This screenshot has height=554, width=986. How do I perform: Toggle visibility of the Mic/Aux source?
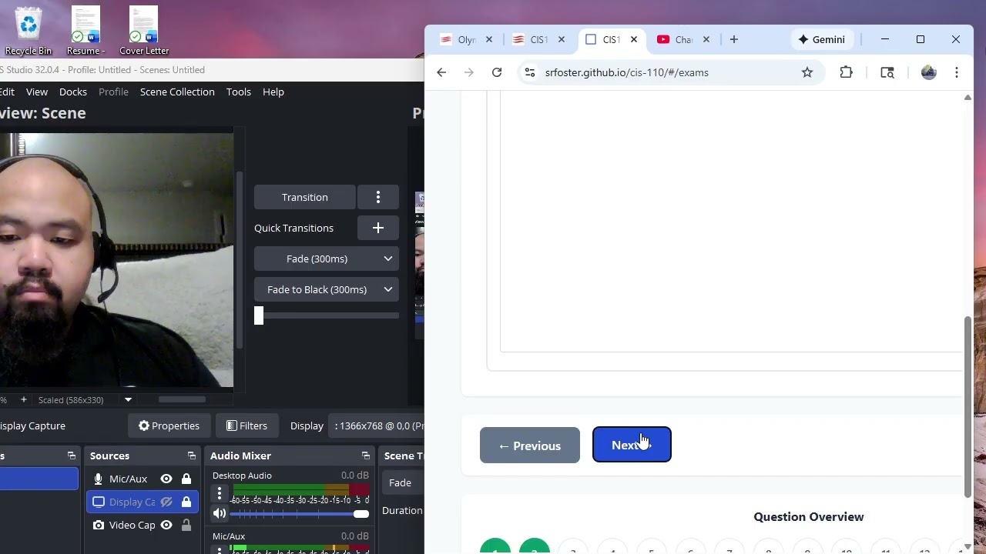pos(166,479)
